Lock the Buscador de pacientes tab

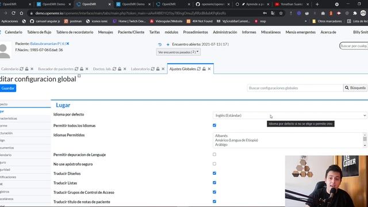point(82,69)
